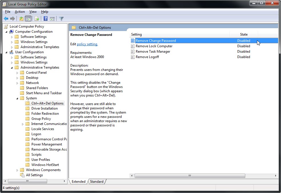
Task: Select Windows Settings under User Configuration
Action: (x=34, y=62)
